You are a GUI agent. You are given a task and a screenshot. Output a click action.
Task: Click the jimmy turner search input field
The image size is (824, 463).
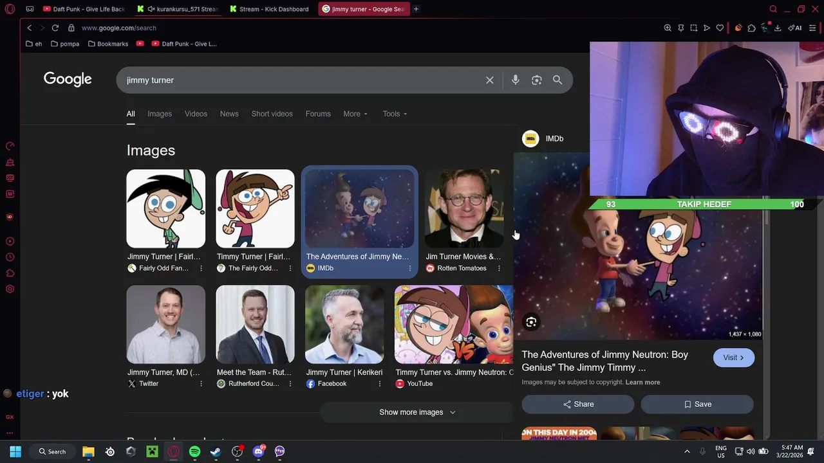[303, 80]
